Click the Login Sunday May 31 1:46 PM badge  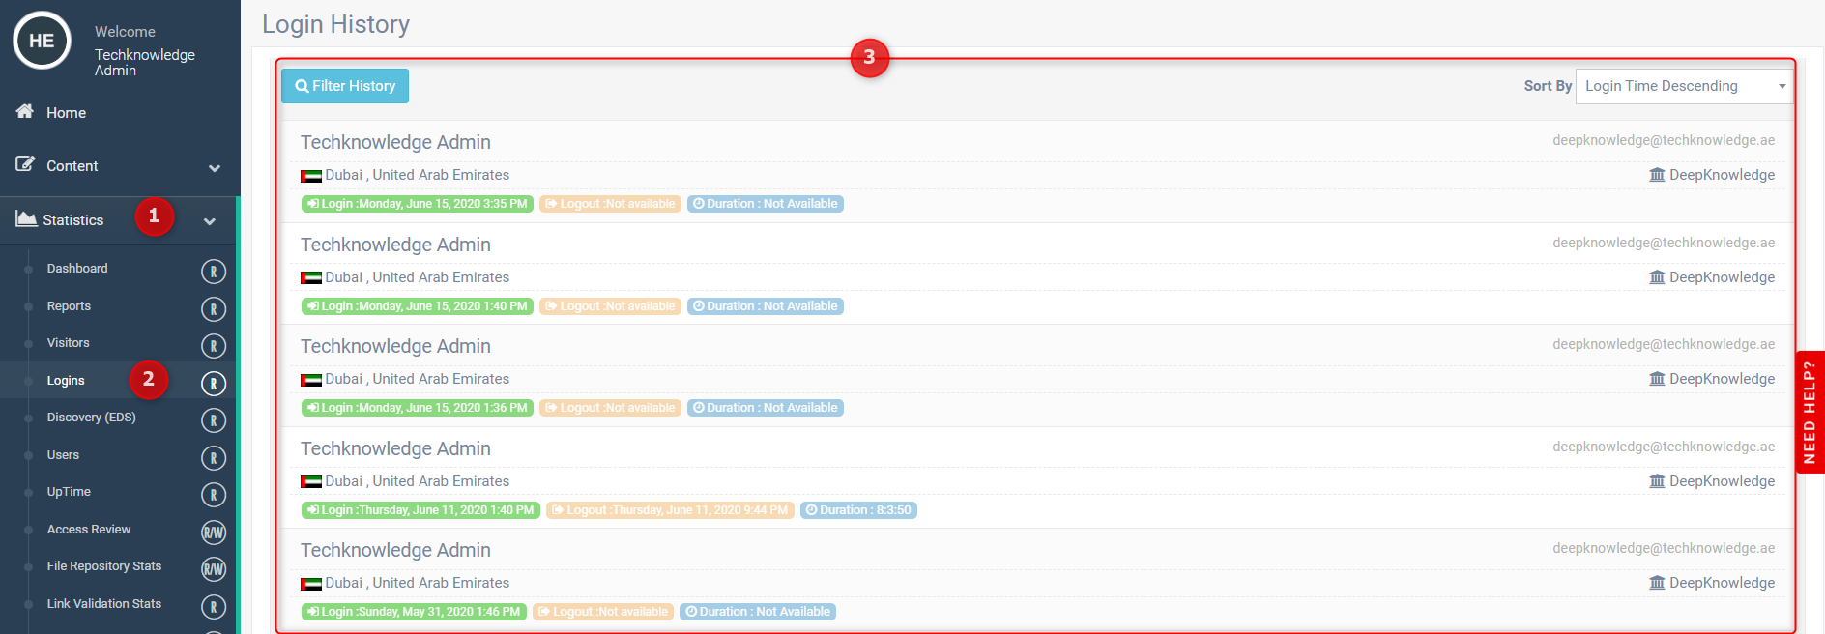(414, 612)
